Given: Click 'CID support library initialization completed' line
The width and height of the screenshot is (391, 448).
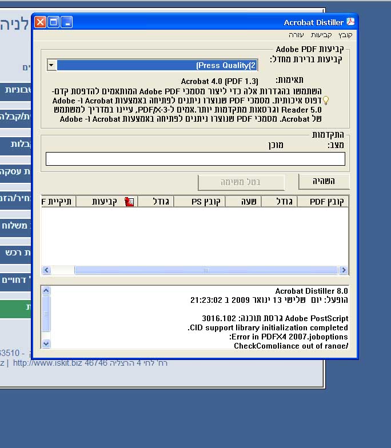Looking at the screenshot, I should 268,328.
